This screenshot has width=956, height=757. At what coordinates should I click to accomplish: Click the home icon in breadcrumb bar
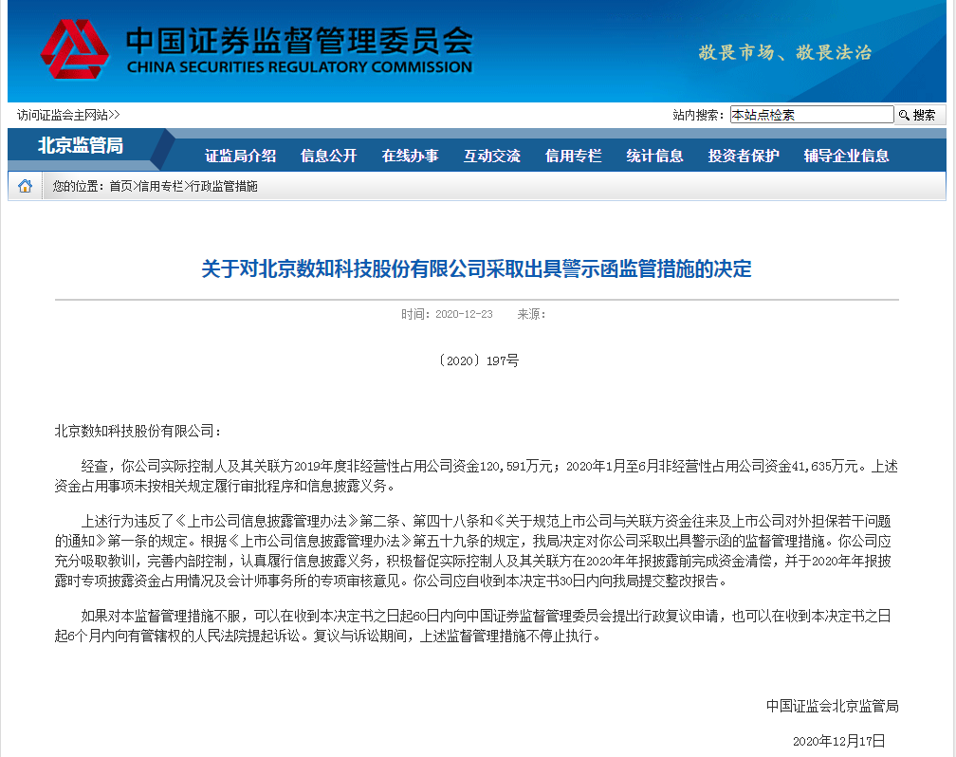25,186
